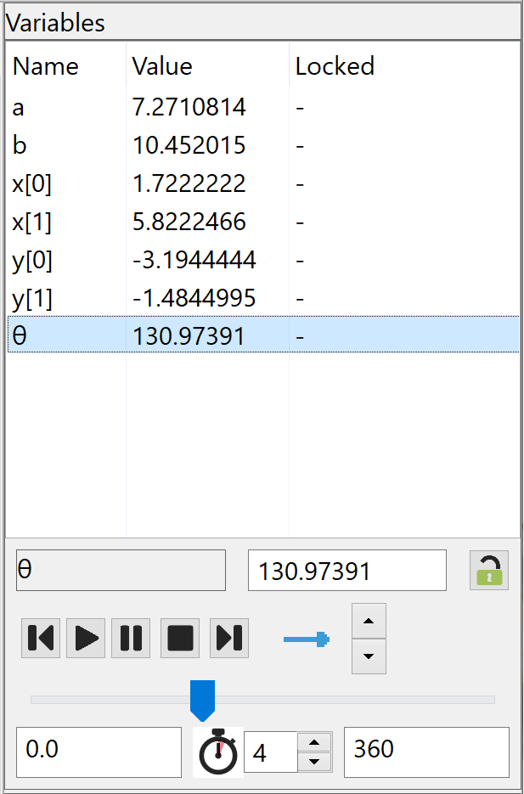Click the blue arrow animation direction icon
Viewport: 524px width, 794px height.
306,639
